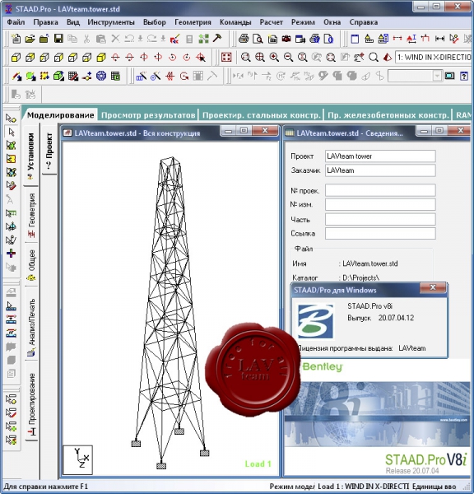Click the nodes cursor tool in left sidebar
Screen dimensions: 474x494
click(11, 119)
